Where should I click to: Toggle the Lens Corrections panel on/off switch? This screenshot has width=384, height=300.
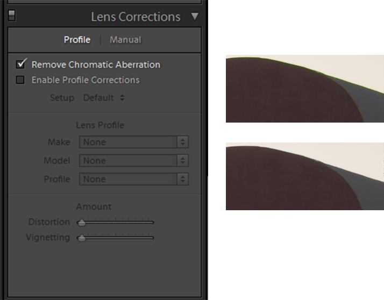pos(12,16)
